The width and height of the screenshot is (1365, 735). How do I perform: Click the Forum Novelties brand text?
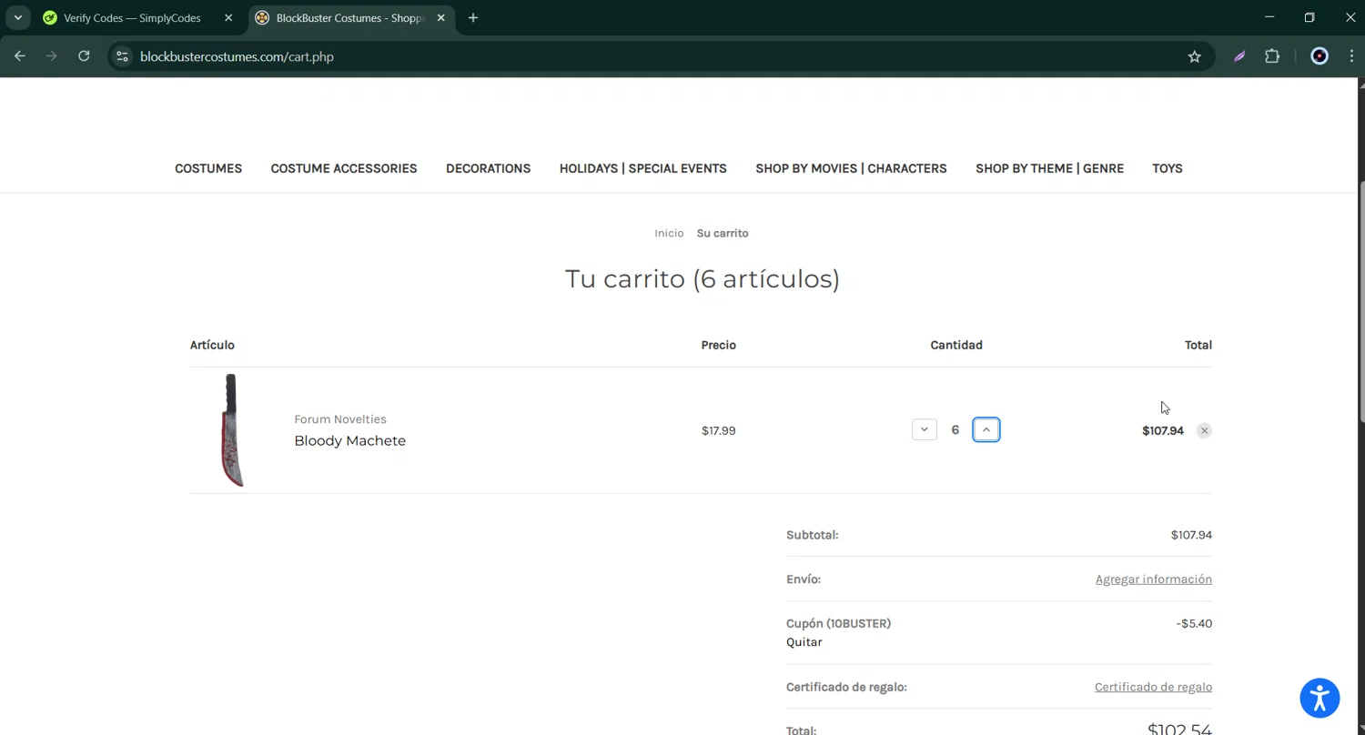[340, 419]
